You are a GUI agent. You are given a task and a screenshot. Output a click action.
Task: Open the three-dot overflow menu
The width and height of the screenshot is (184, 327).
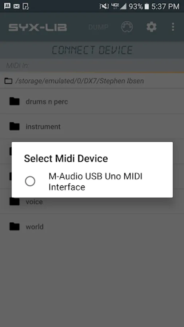173,27
